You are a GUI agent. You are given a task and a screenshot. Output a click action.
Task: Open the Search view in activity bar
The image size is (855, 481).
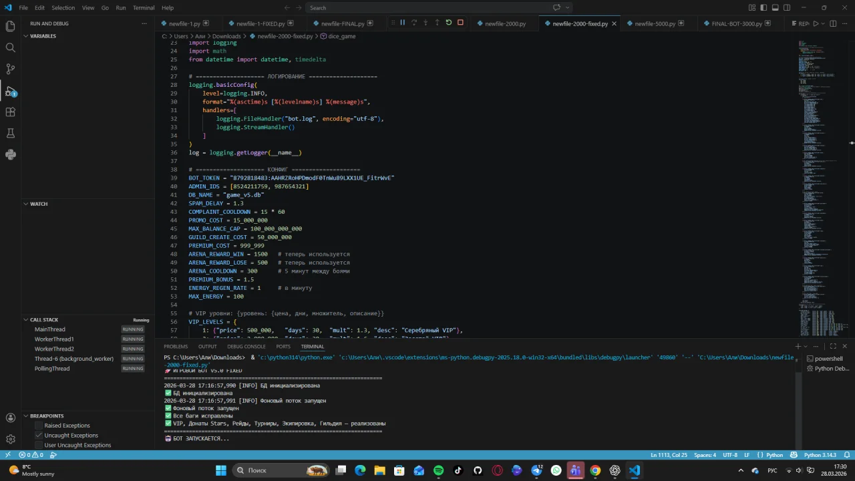[10, 47]
